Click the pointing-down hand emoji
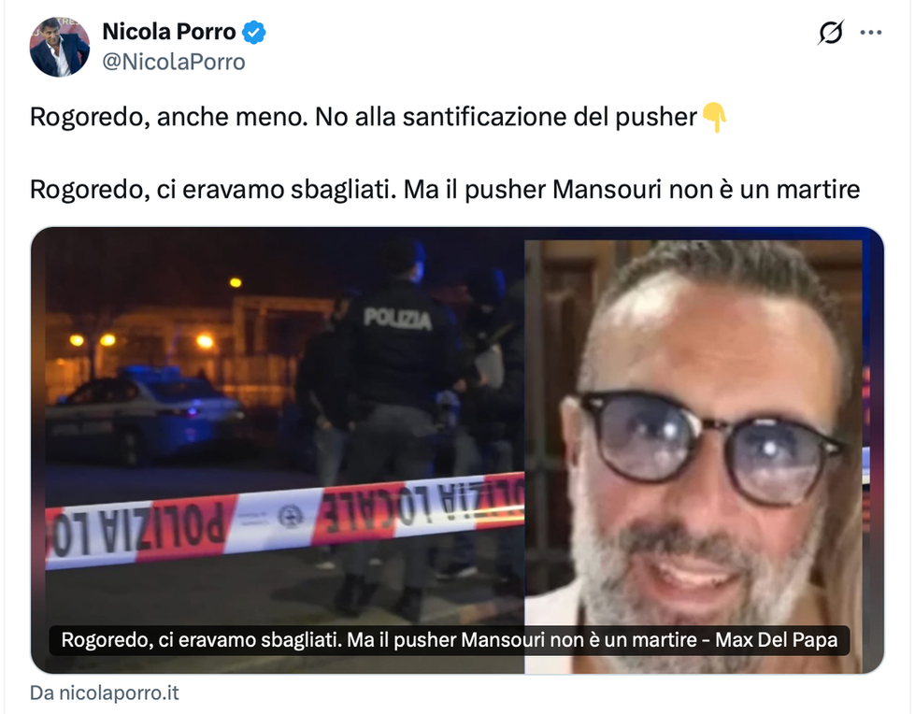The width and height of the screenshot is (915, 714). click(x=714, y=117)
